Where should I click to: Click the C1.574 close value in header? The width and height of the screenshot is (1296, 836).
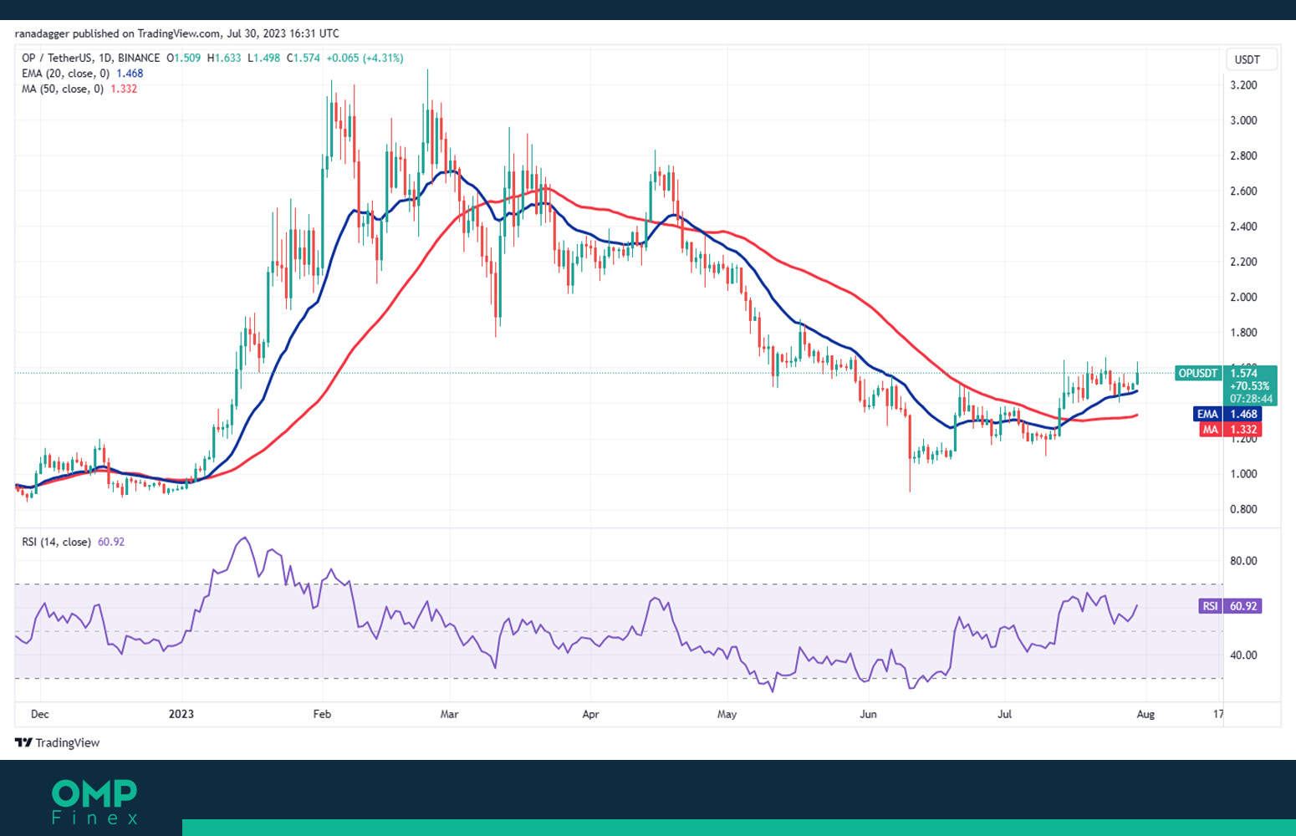point(304,58)
